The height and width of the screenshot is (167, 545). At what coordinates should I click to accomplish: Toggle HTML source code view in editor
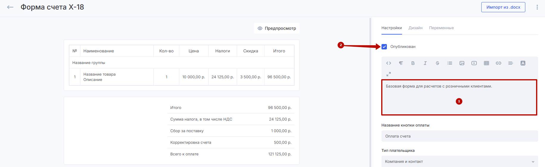click(x=389, y=63)
